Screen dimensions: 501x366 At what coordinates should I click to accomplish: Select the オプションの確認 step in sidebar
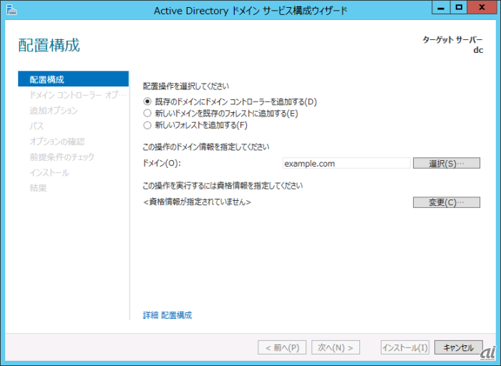(x=57, y=142)
